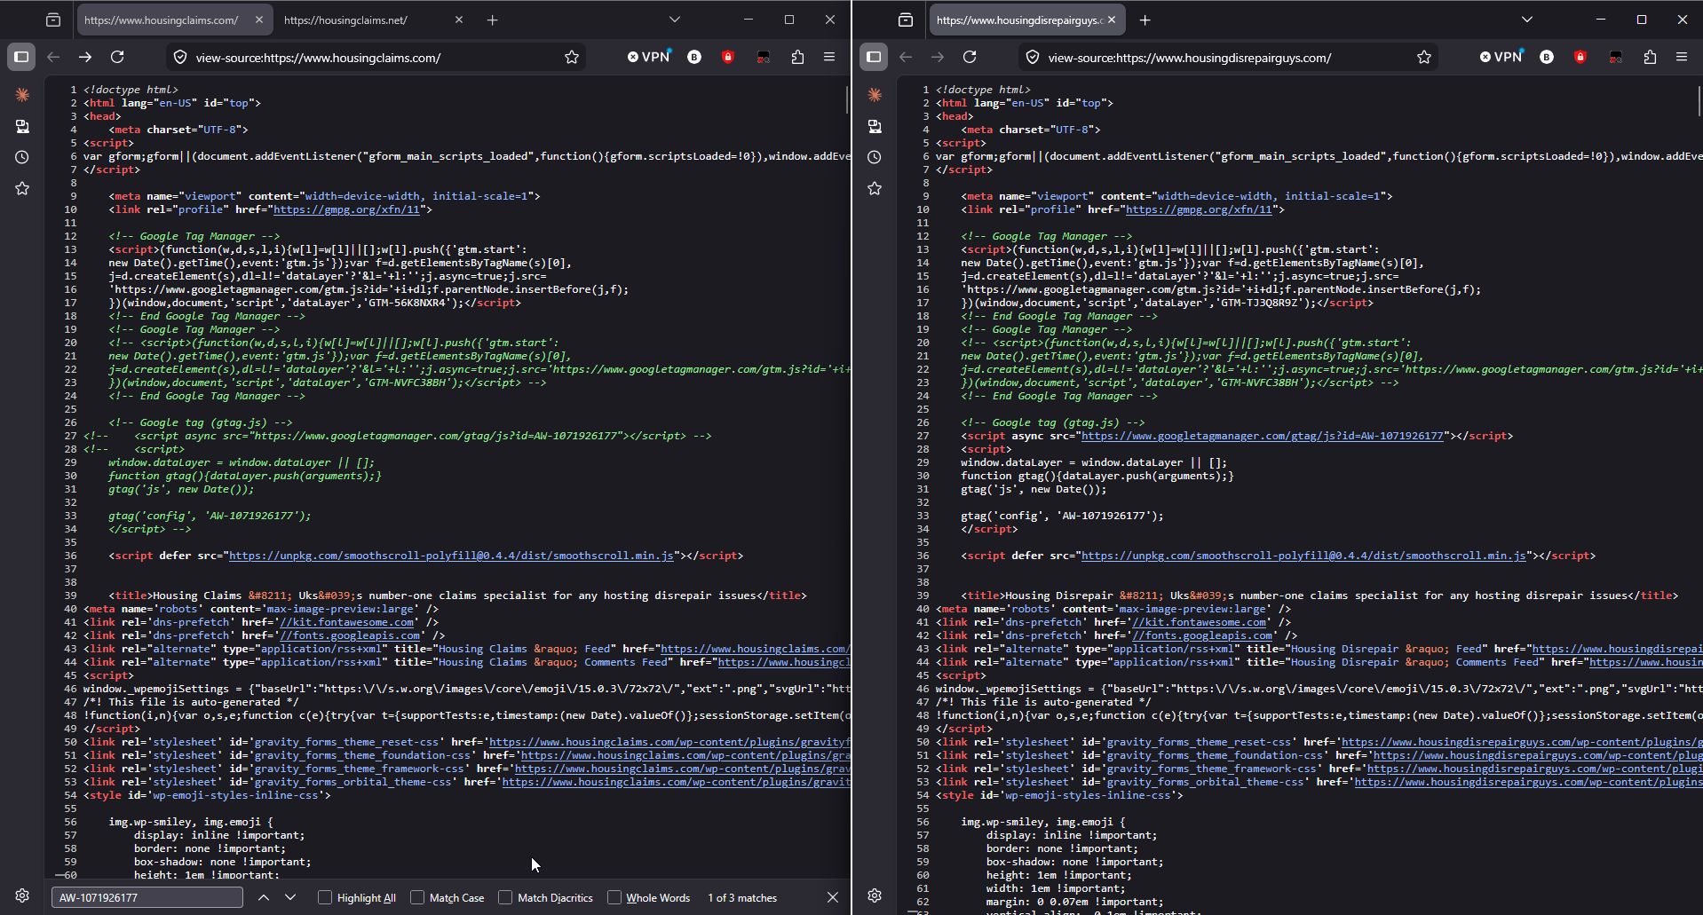Open application hamburger menu in left window

tap(829, 57)
